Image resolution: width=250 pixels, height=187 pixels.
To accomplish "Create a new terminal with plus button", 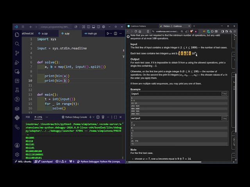I will (90, 117).
